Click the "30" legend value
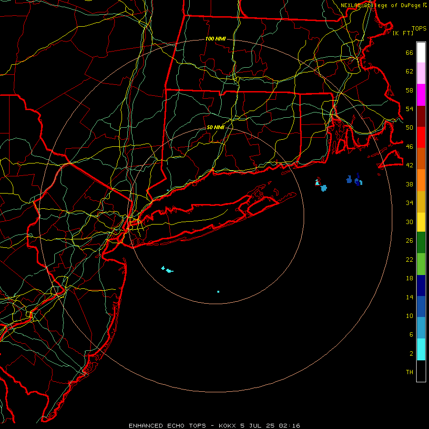This screenshot has height=429, width=429. click(x=409, y=222)
